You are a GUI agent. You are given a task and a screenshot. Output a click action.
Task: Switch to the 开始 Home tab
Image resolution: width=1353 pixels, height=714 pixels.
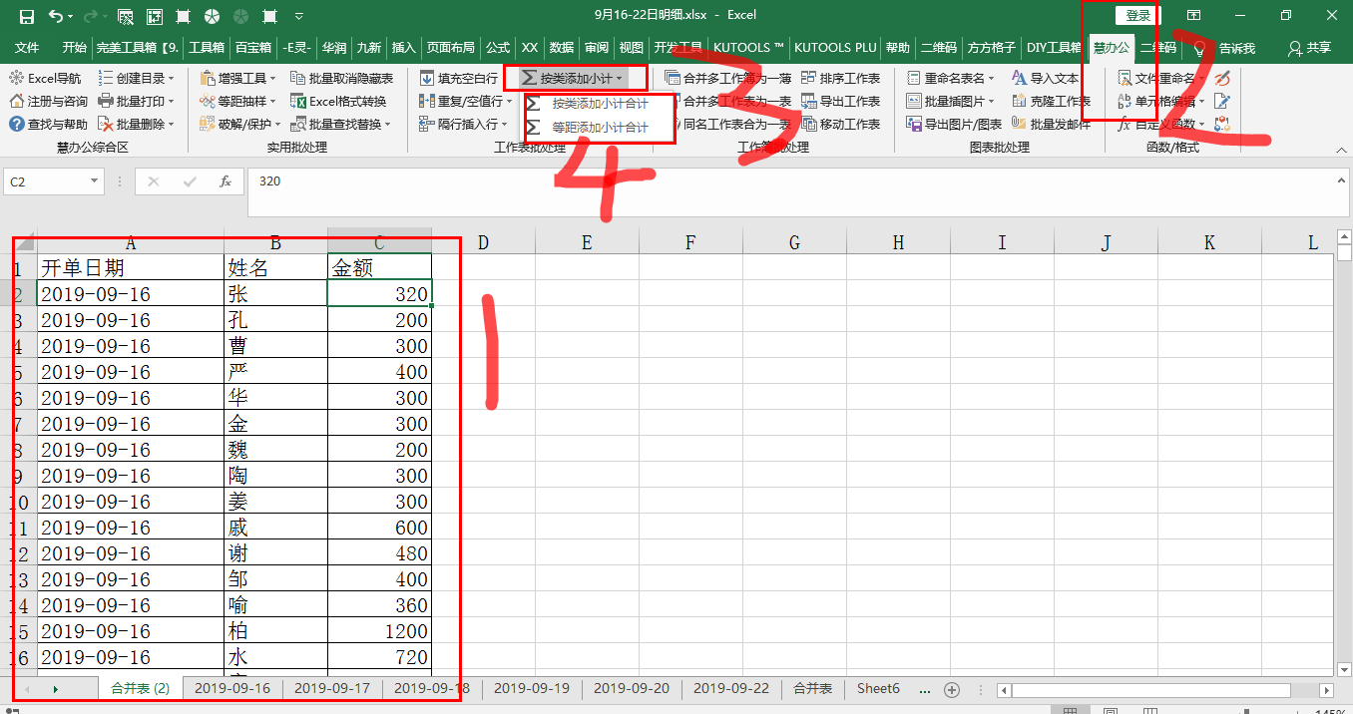(x=75, y=47)
